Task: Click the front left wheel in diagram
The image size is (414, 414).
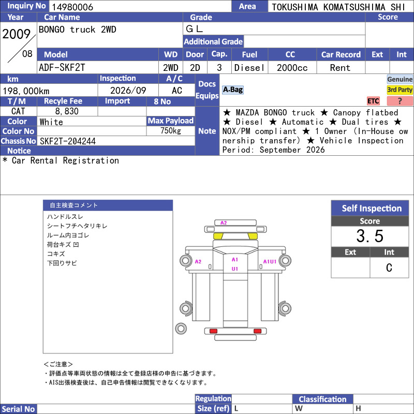Action: [186, 261]
